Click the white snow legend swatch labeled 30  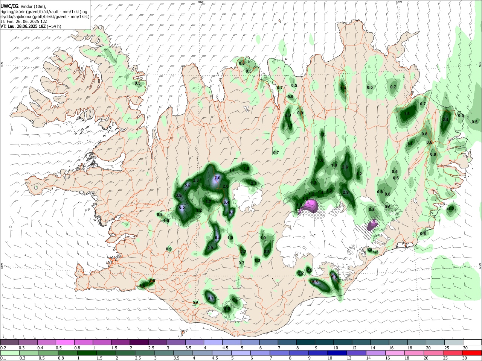(x=472, y=343)
